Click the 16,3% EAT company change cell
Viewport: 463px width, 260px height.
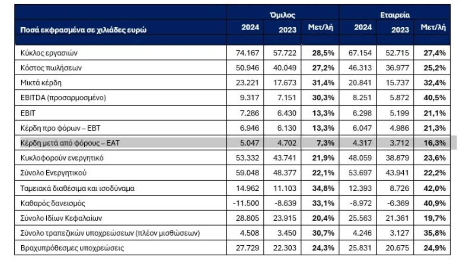[435, 143]
